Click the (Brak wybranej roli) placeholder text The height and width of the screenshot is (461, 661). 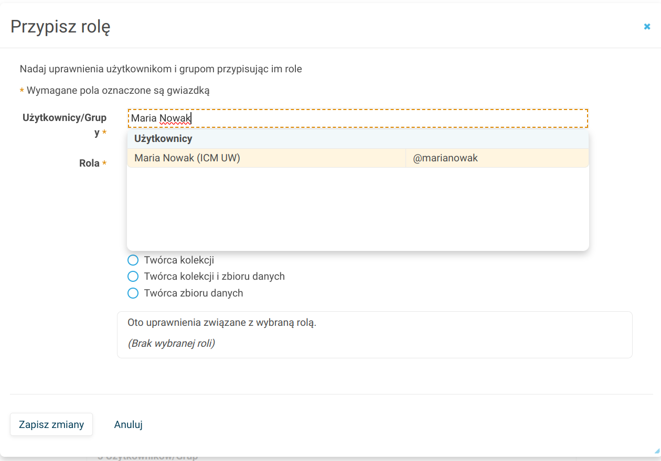171,344
